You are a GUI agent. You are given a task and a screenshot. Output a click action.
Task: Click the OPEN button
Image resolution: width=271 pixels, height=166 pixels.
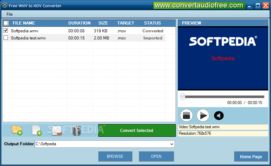click(x=156, y=156)
